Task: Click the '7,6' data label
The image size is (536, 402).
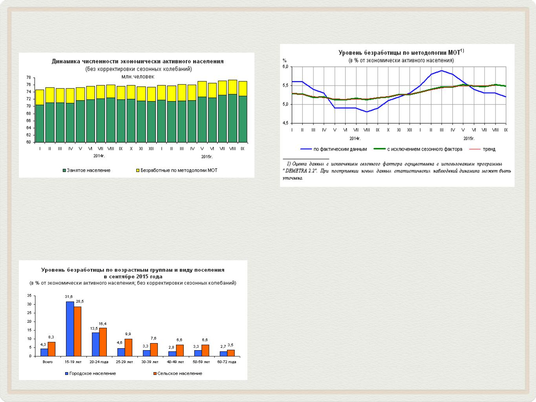Action: click(x=154, y=338)
